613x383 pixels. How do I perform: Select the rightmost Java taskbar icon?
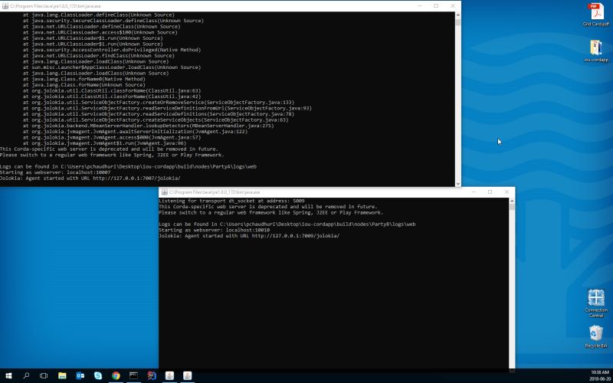coord(188,376)
